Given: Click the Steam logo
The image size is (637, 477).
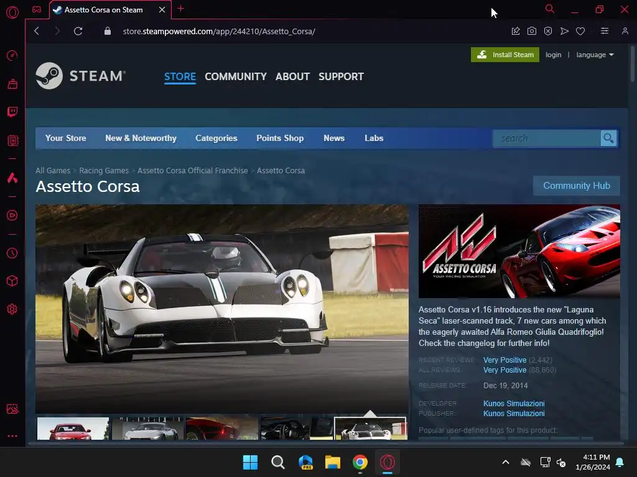Looking at the screenshot, I should point(80,76).
